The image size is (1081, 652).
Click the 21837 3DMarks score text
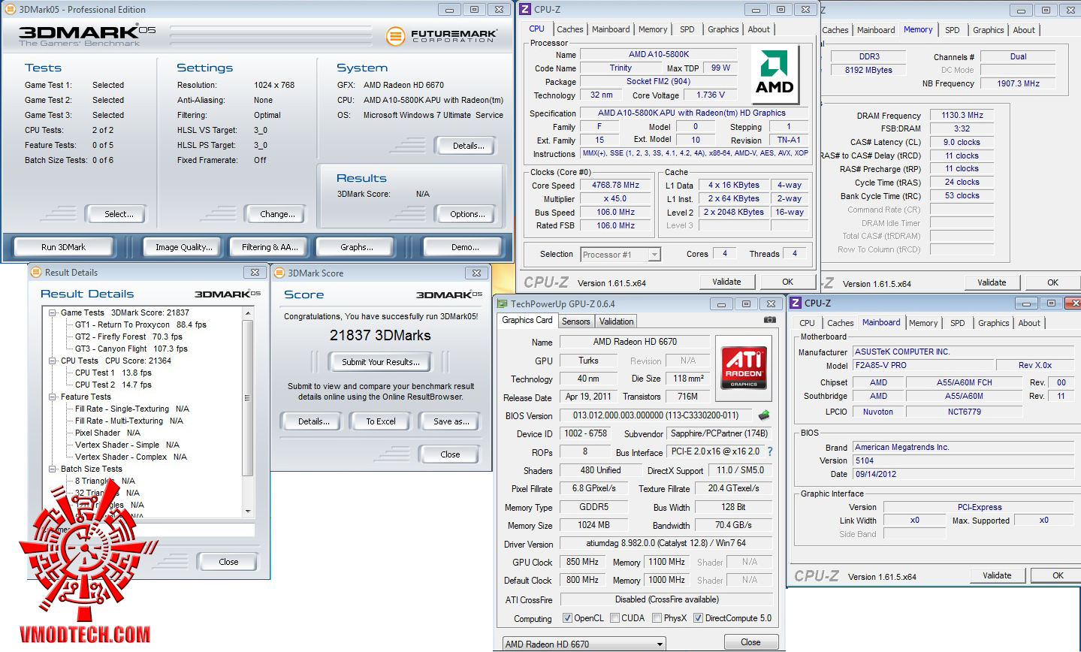[380, 336]
